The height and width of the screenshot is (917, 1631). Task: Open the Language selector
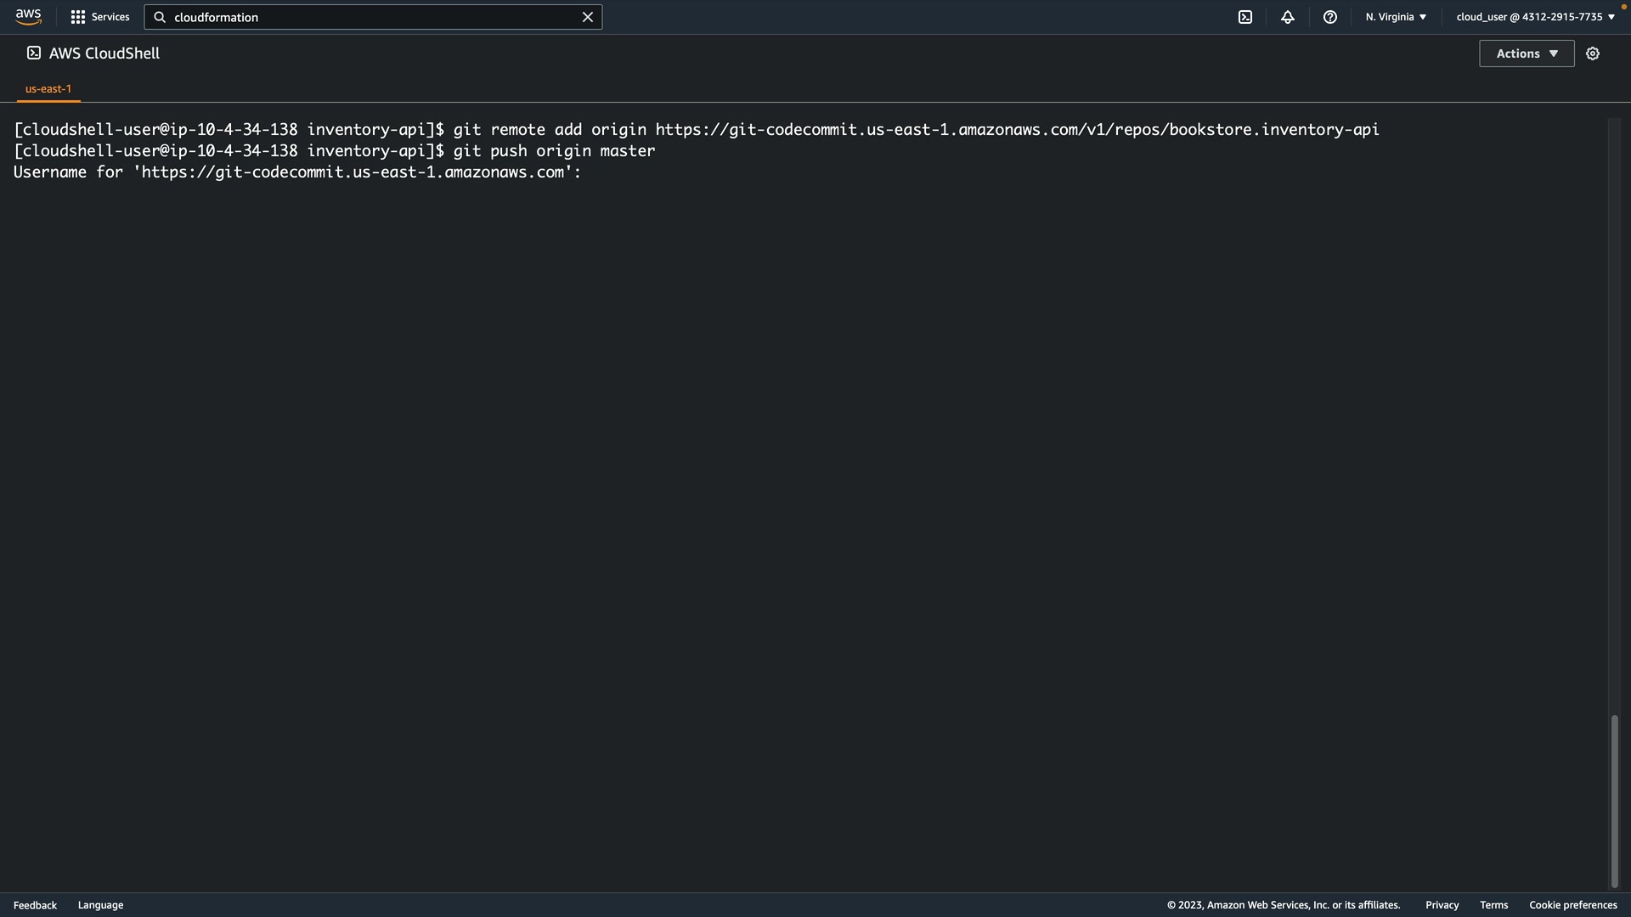[x=100, y=905]
